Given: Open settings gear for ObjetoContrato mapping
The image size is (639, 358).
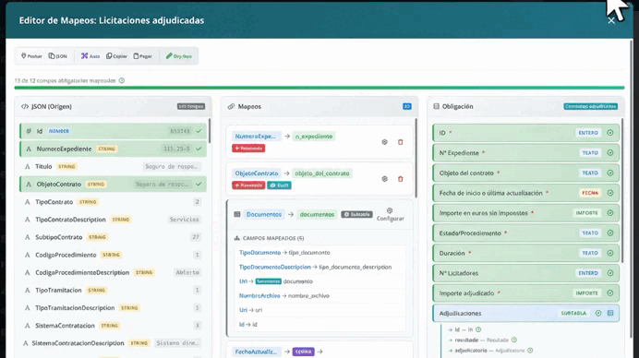Looking at the screenshot, I should [x=384, y=179].
